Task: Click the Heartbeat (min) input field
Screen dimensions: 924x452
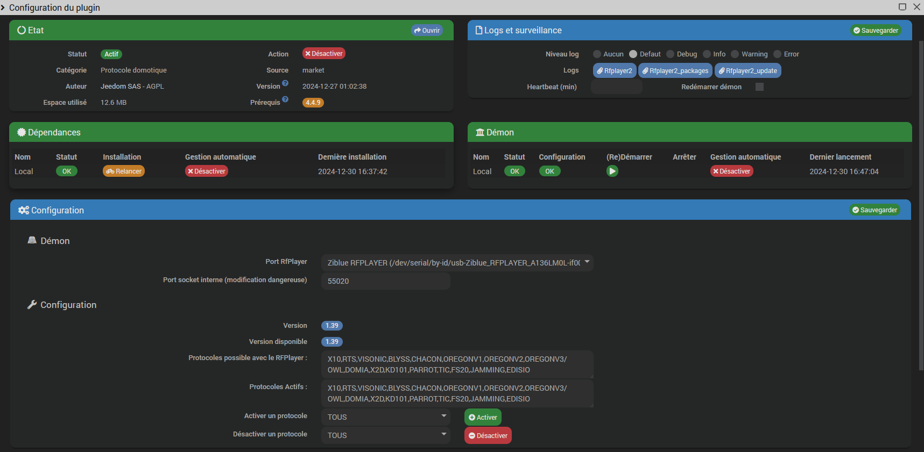Action: click(617, 87)
